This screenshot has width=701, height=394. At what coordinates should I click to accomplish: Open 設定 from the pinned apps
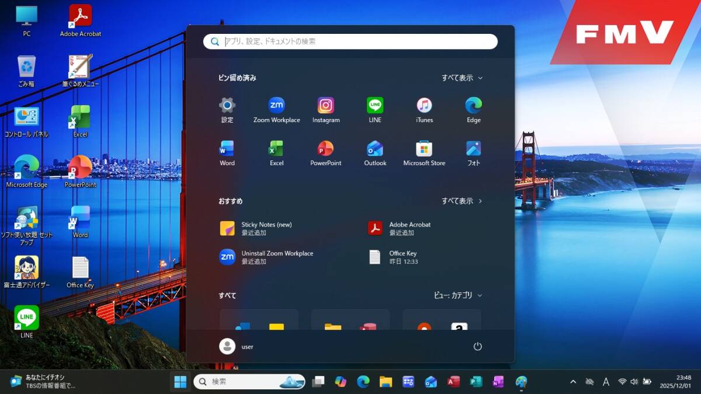pos(227,110)
